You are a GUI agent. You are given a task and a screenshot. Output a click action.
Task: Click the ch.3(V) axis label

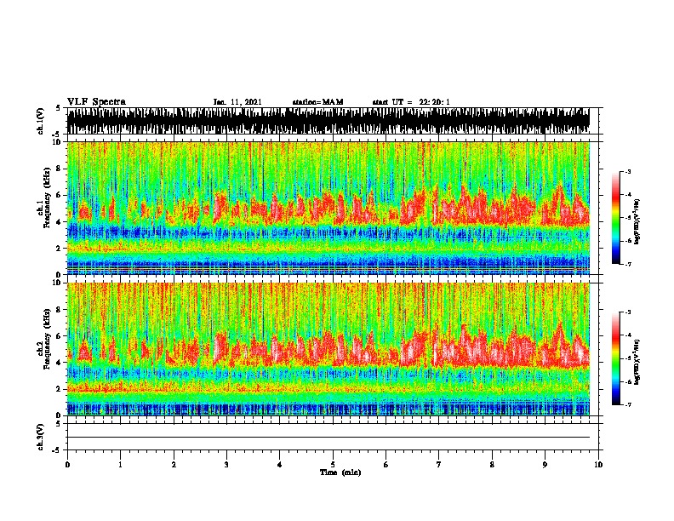tap(40, 437)
